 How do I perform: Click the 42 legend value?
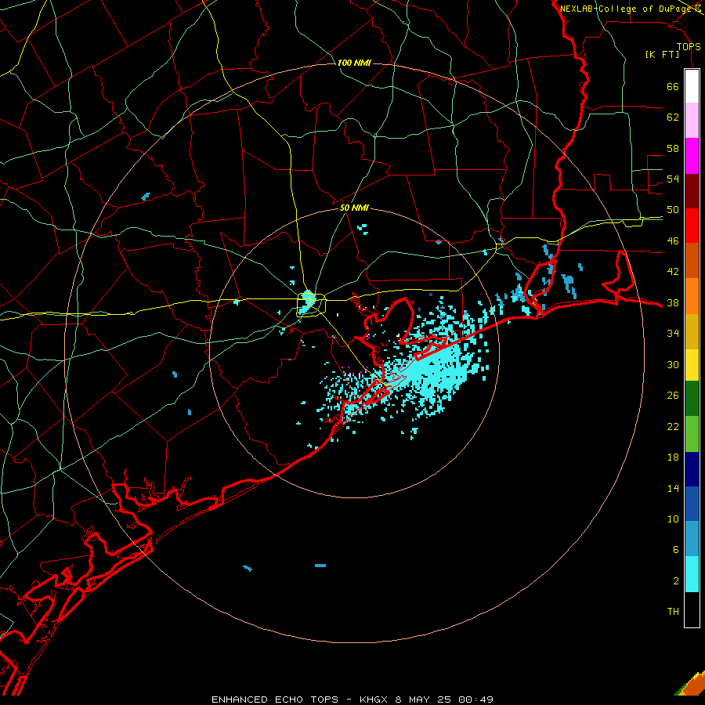coord(673,271)
